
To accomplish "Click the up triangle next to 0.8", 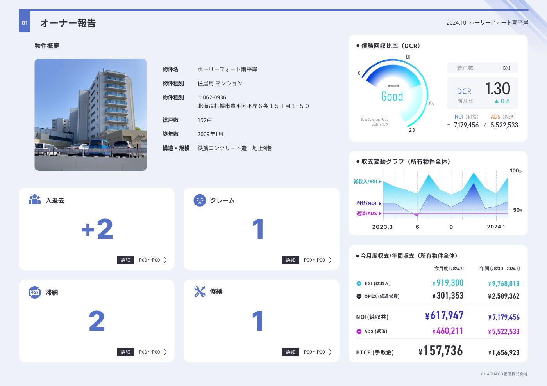I will [497, 101].
